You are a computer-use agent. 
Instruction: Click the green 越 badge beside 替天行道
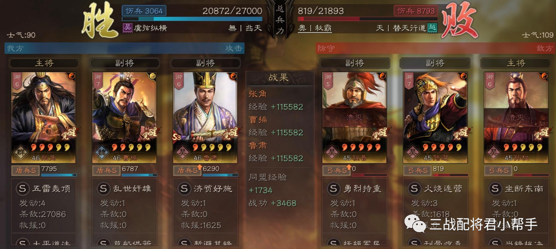[x=432, y=28]
